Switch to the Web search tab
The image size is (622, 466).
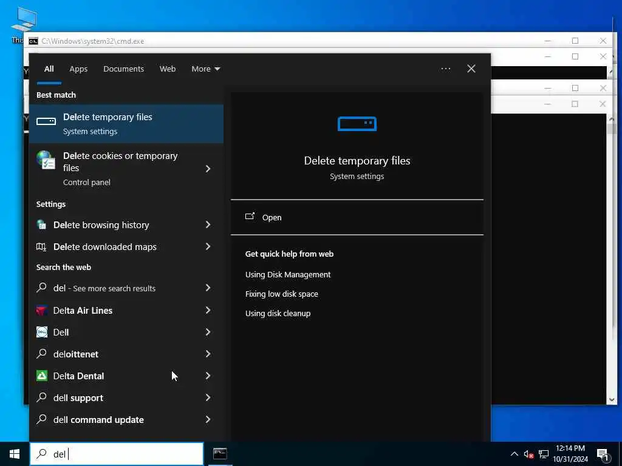[x=168, y=69]
